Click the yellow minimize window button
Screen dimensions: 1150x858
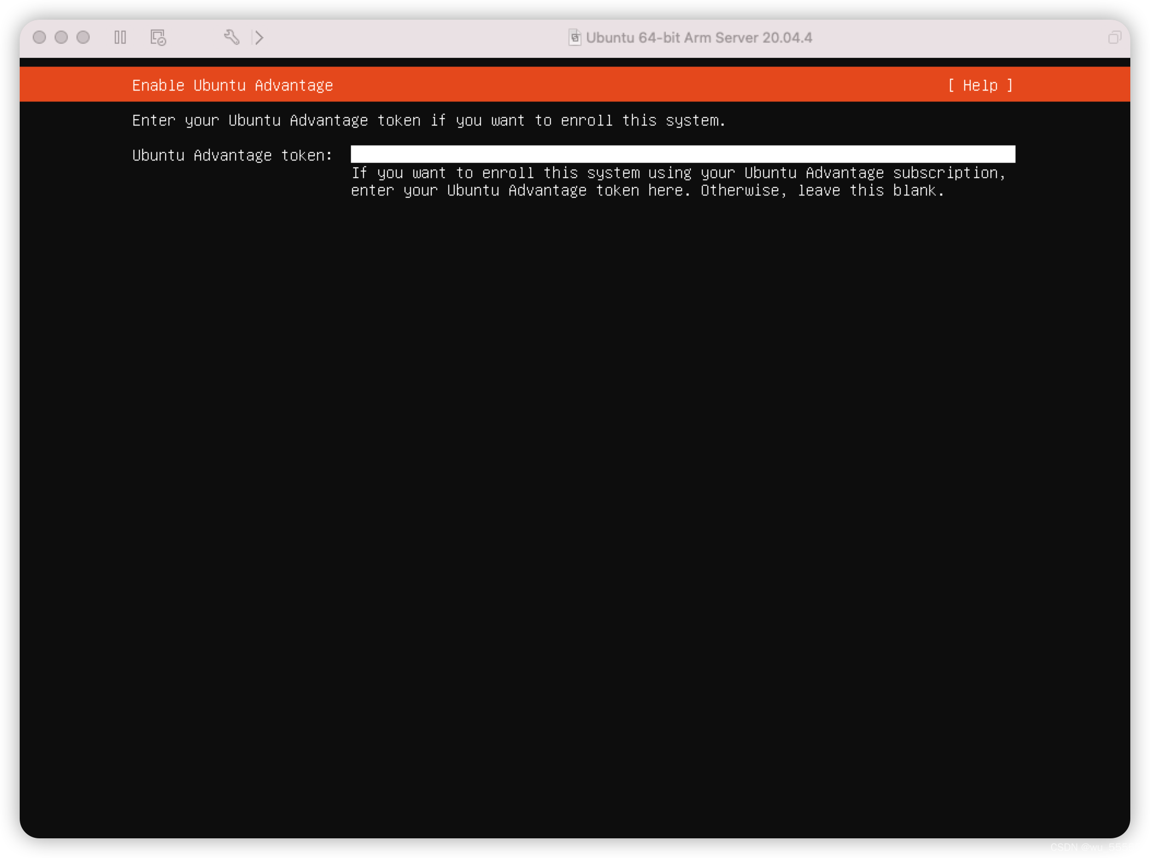pyautogui.click(x=61, y=37)
